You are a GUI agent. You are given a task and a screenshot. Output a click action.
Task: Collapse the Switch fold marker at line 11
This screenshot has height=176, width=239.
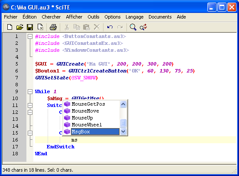click(30, 105)
